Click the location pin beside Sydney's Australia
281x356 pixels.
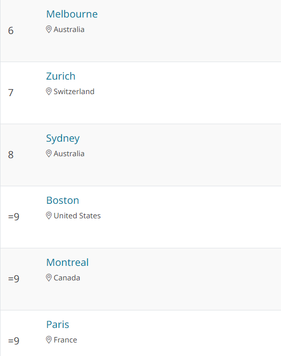(x=49, y=154)
